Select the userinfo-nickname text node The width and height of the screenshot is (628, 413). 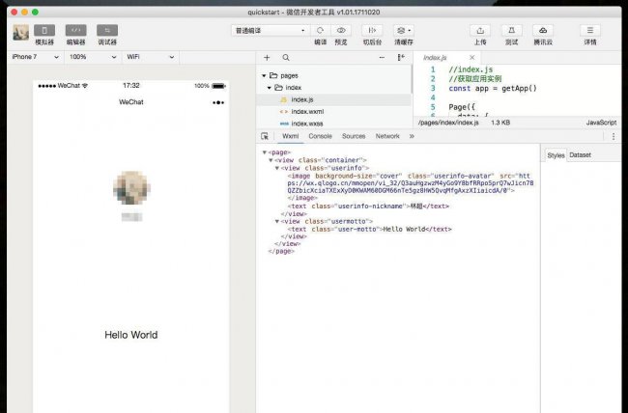pyautogui.click(x=368, y=206)
